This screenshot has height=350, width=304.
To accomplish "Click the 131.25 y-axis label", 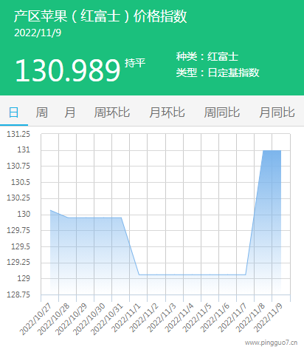I will 18,134.
